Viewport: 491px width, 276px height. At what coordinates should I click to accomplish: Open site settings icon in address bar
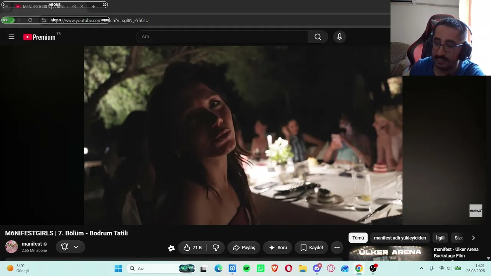(44, 20)
